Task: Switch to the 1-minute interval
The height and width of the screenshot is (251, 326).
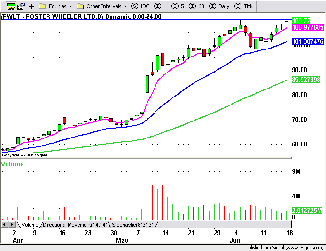Action: point(160,6)
